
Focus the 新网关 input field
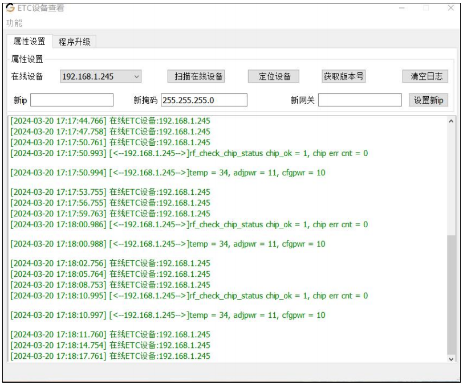360,100
